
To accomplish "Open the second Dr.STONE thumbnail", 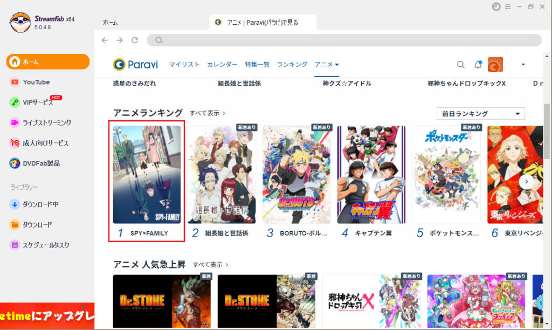I will click(x=266, y=301).
